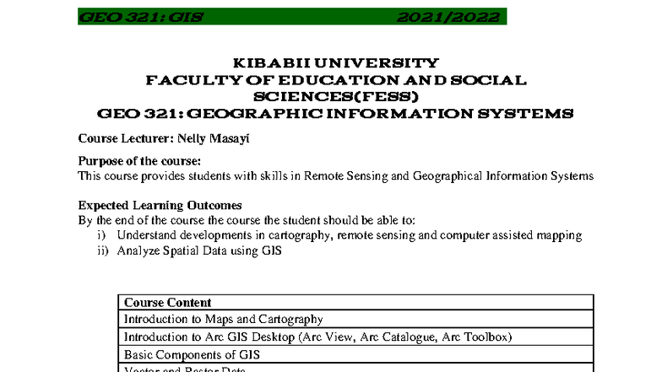Click the sentence starting "This course provides students"
Image resolution: width=662 pixels, height=372 pixels.
(x=336, y=175)
